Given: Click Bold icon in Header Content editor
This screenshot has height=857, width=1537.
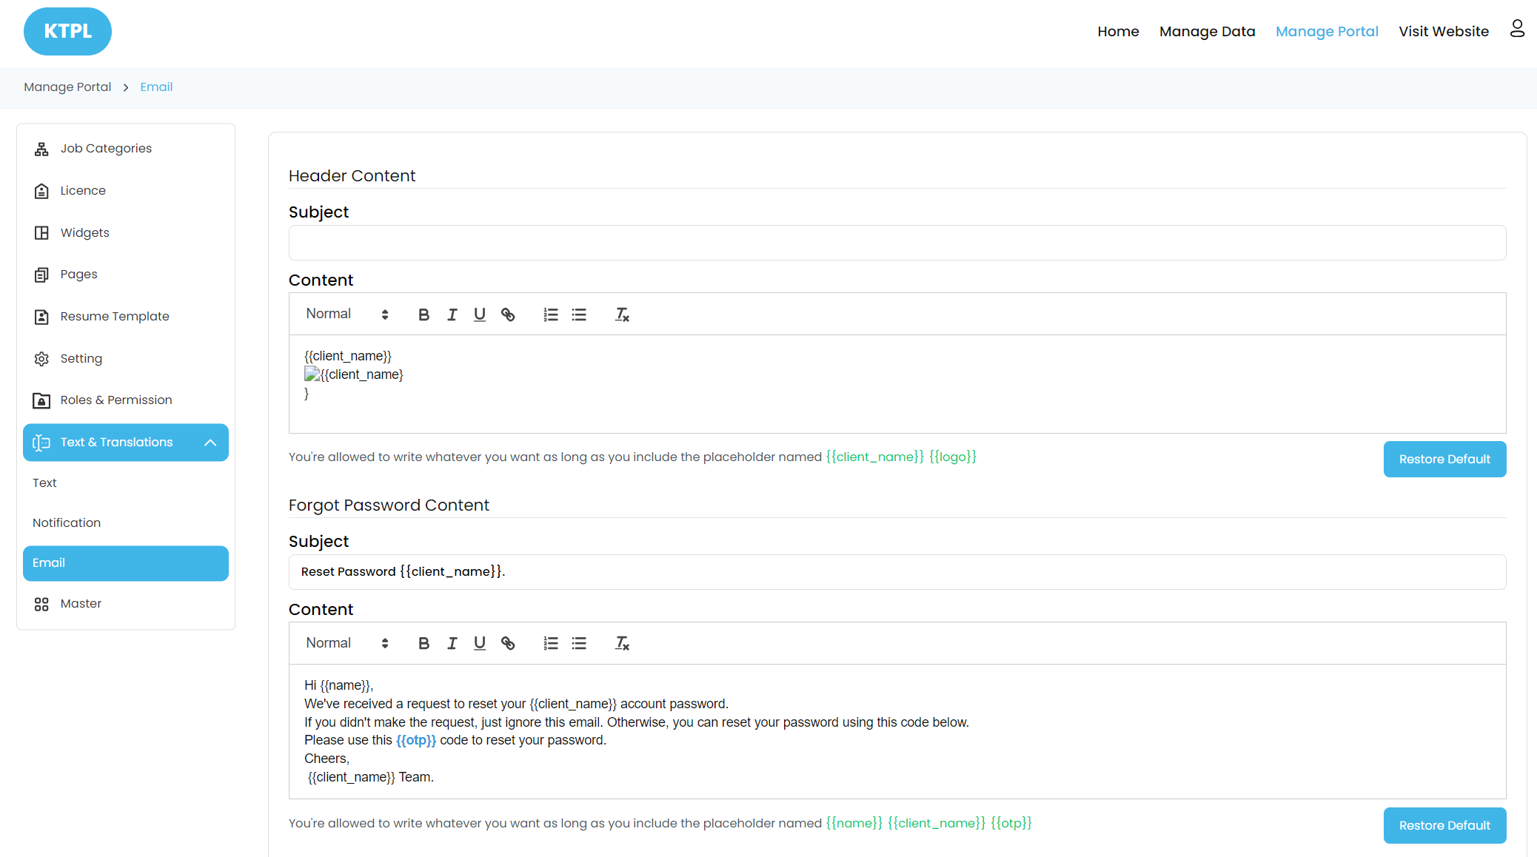Looking at the screenshot, I should pyautogui.click(x=423, y=315).
